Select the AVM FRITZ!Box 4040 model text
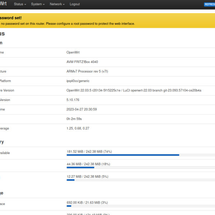 pos(82,62)
